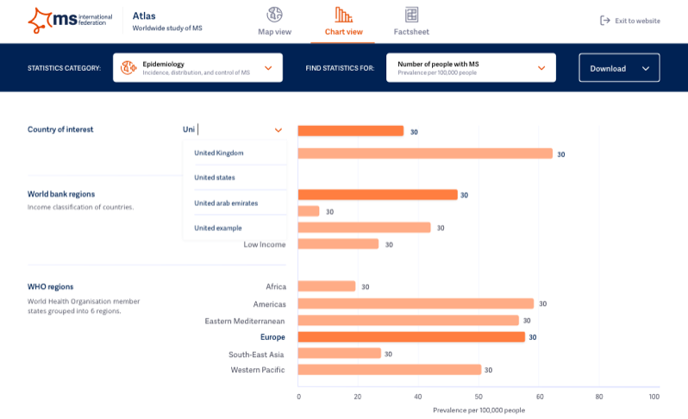Select United Kingdom from country list
Image resolution: width=688 pixels, height=419 pixels.
(x=219, y=153)
